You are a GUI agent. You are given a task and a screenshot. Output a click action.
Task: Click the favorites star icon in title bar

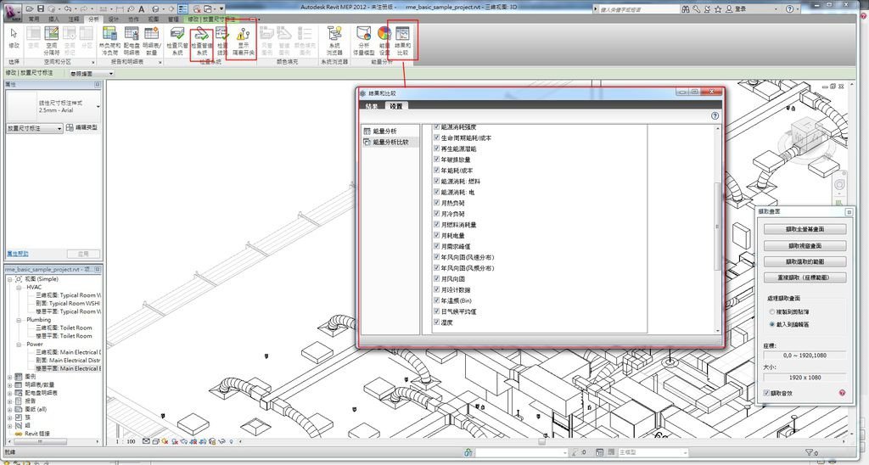(718, 8)
